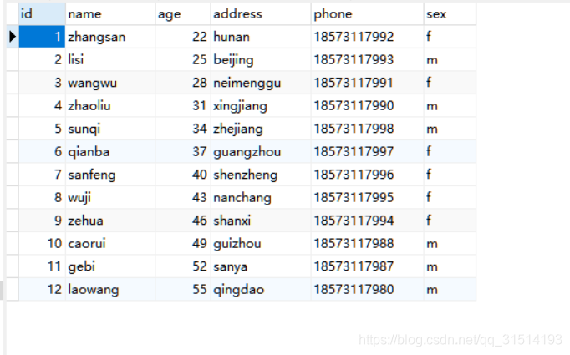Screen dimensions: 570x355
Task: Click age cell with value 37
Action: 183,151
